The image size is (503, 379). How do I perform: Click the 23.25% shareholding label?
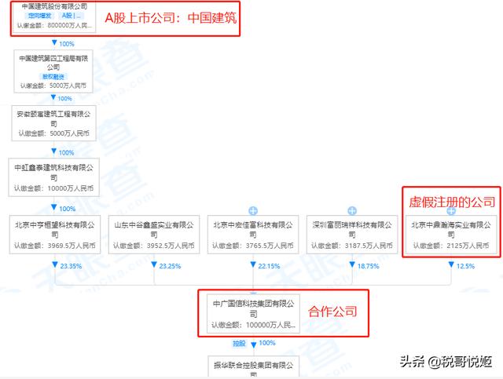point(170,266)
